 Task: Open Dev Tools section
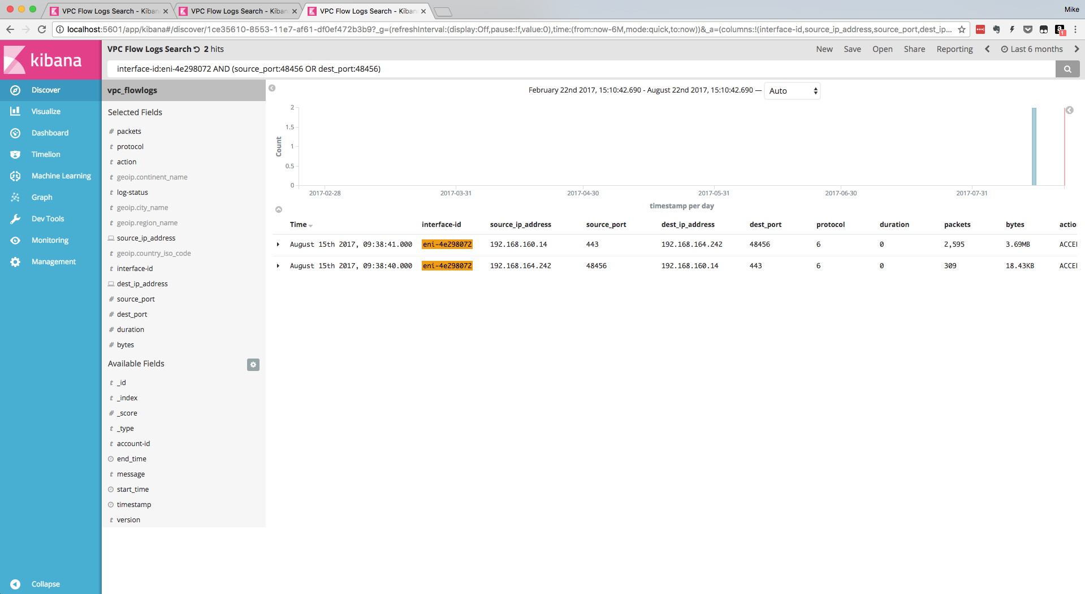pos(50,219)
